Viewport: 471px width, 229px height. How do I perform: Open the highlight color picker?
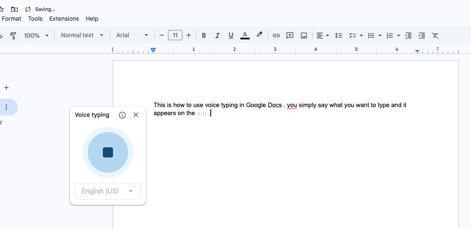click(259, 35)
